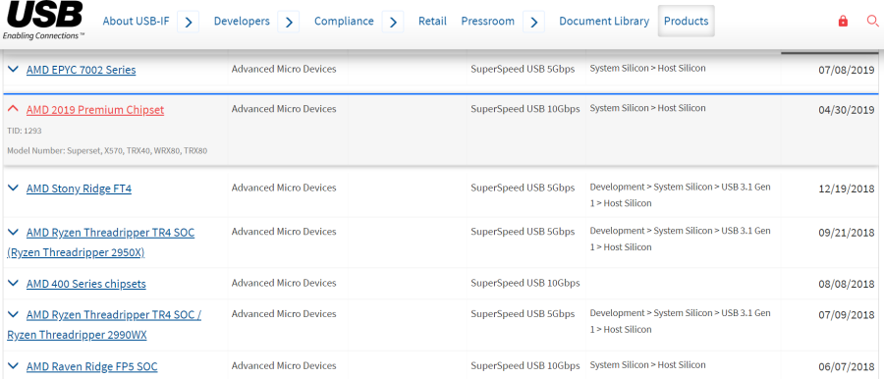
Task: Click SuperSpeed USB 10Gbps in 400 Series row
Action: pyautogui.click(x=525, y=283)
